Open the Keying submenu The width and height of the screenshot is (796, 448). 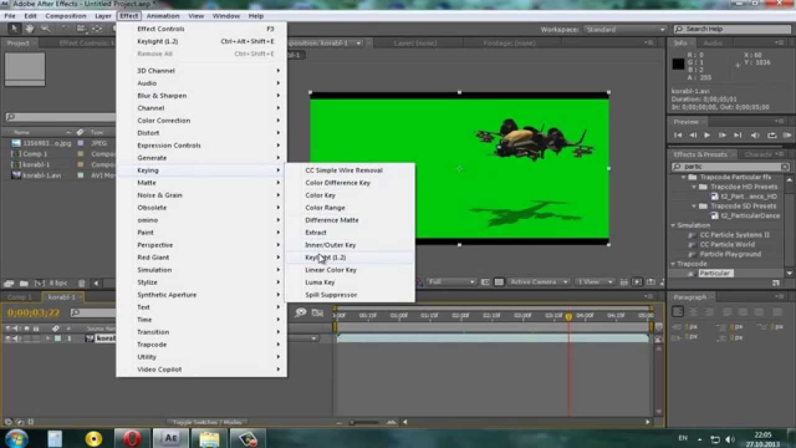201,170
